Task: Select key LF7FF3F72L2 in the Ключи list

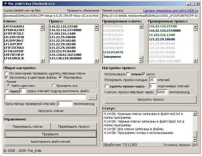Action: point(14,34)
